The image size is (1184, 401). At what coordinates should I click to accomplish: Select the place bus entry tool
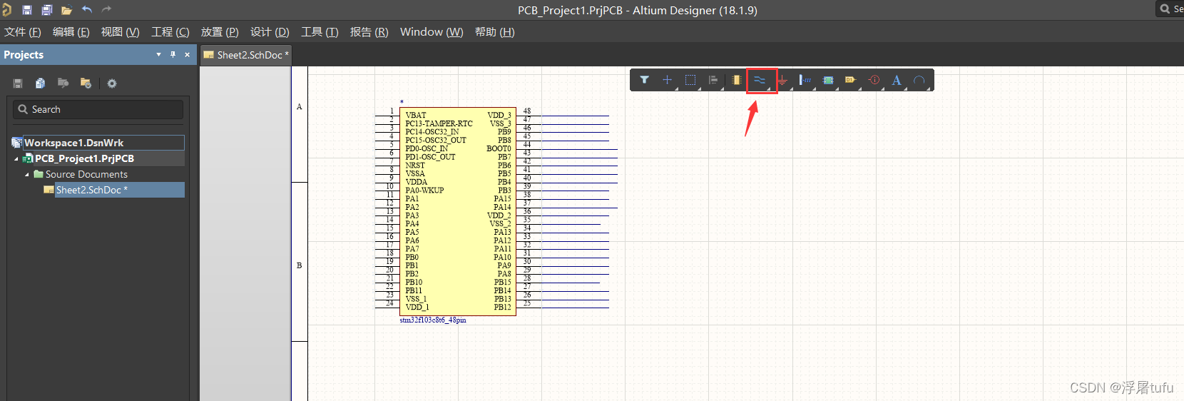(805, 80)
